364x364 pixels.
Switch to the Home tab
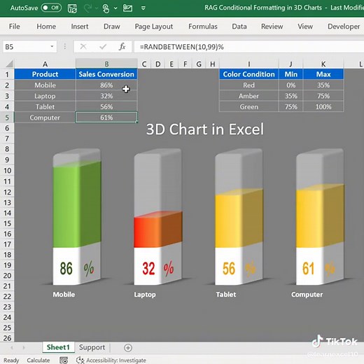46,27
